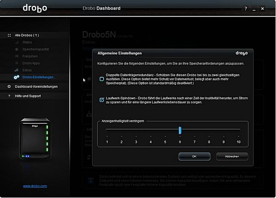276x198 pixels.
Task: Uncheck the Laufwerk-Spindown checkbox
Action: click(102, 100)
